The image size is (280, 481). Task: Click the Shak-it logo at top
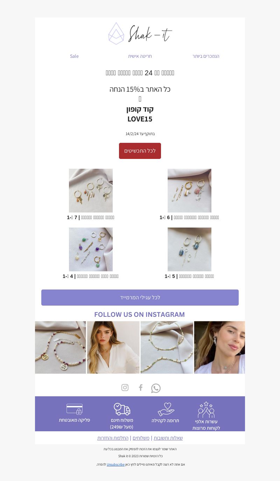140,34
